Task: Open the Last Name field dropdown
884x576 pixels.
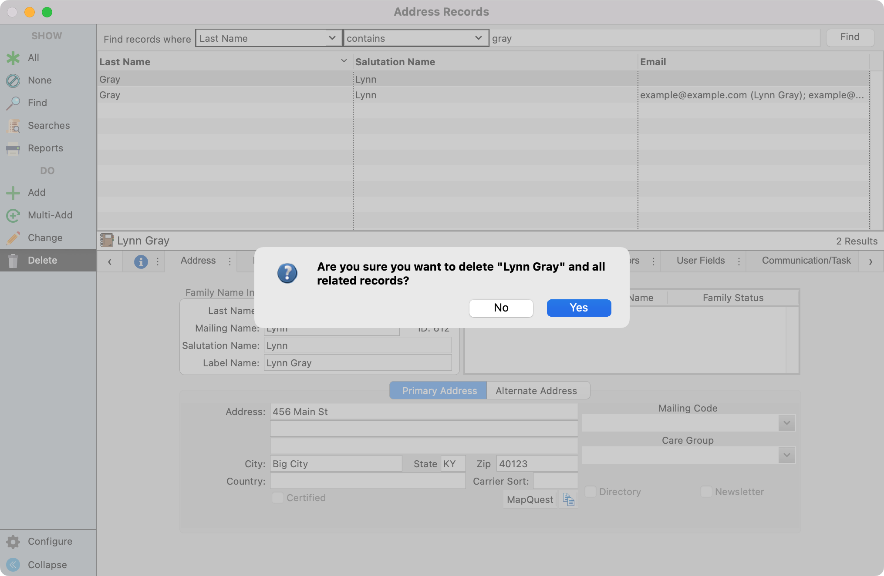Action: [x=268, y=38]
